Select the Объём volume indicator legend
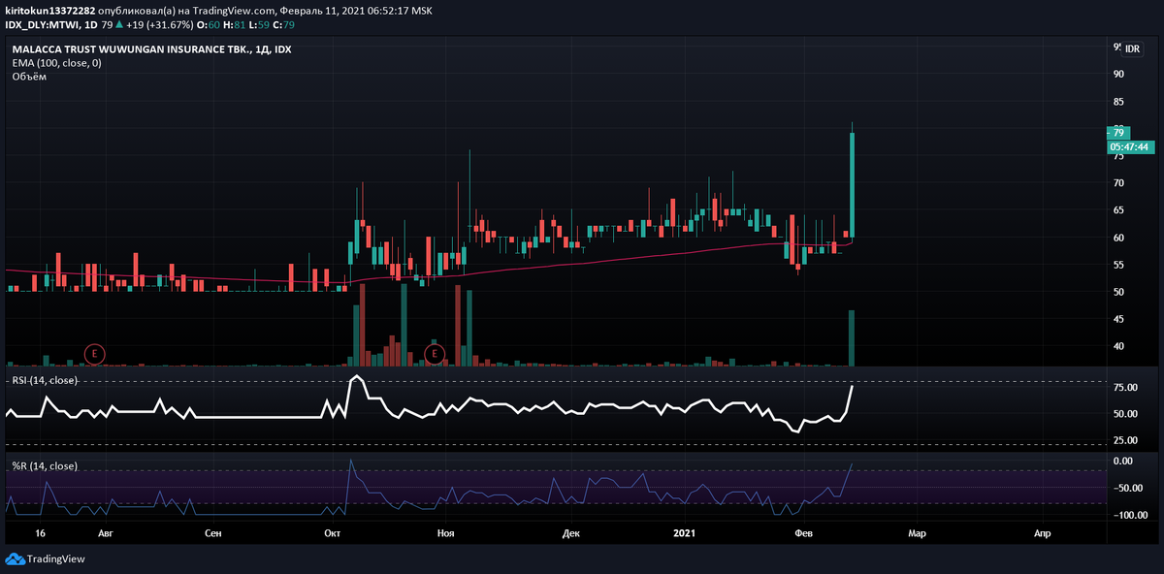Image resolution: width=1164 pixels, height=574 pixels. click(30, 77)
